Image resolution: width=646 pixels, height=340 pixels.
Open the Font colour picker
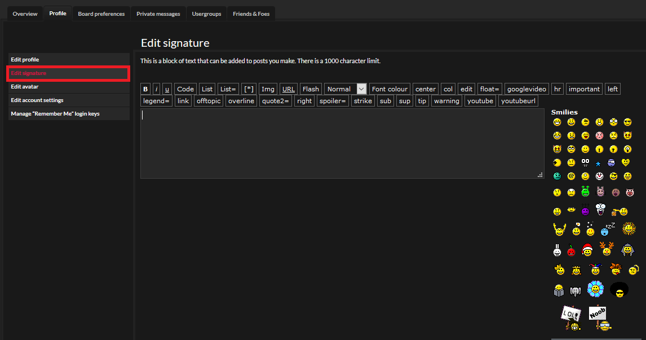point(390,89)
